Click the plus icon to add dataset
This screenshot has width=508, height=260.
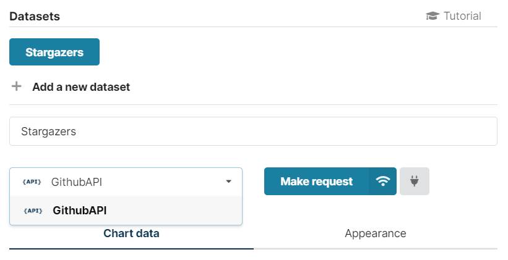17,86
